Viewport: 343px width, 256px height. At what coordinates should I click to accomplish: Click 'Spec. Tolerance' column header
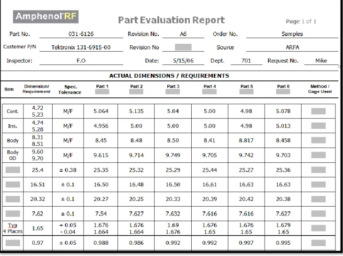click(70, 89)
